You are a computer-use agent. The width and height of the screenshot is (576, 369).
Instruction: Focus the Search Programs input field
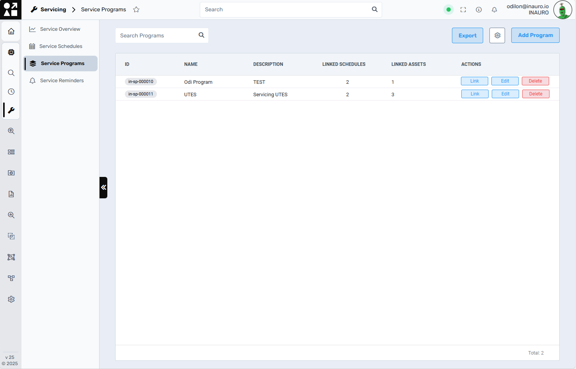point(157,35)
